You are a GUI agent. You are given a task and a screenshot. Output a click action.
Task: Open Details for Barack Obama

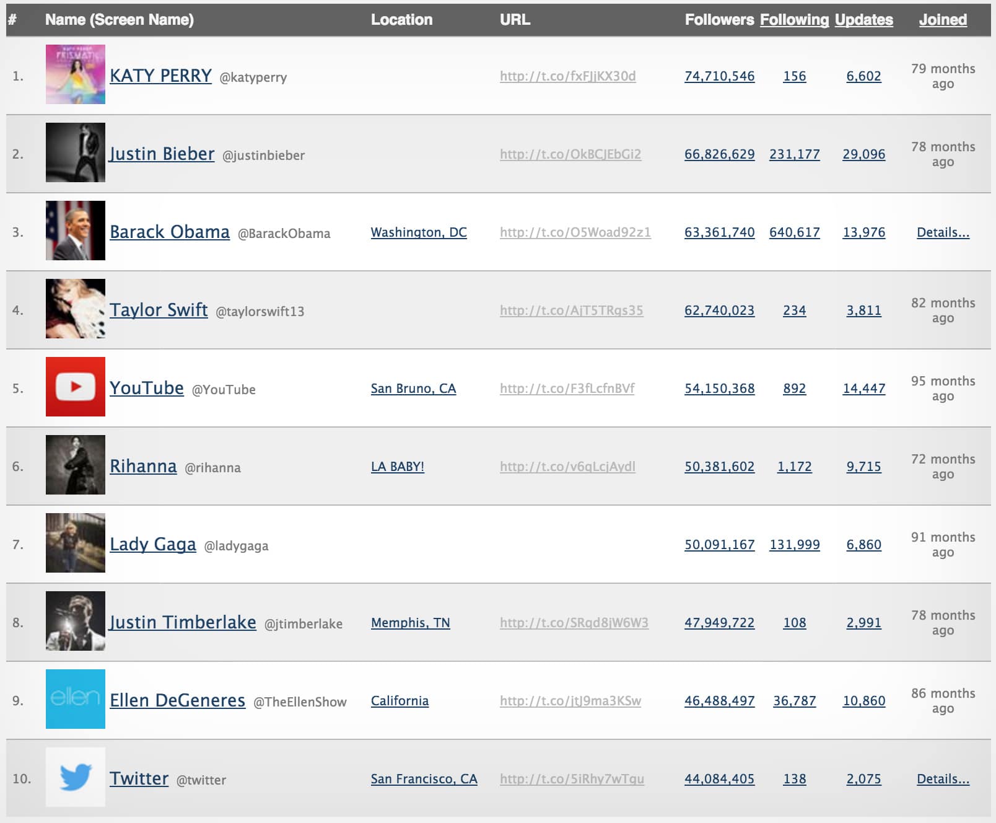click(943, 233)
